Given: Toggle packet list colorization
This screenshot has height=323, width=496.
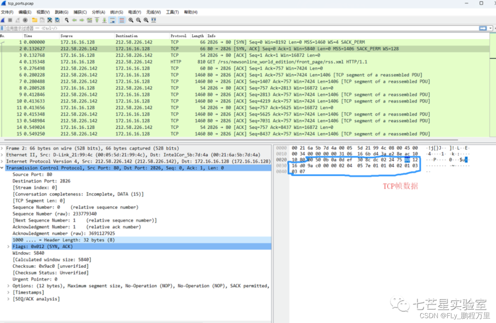Looking at the screenshot, I should (x=121, y=20).
